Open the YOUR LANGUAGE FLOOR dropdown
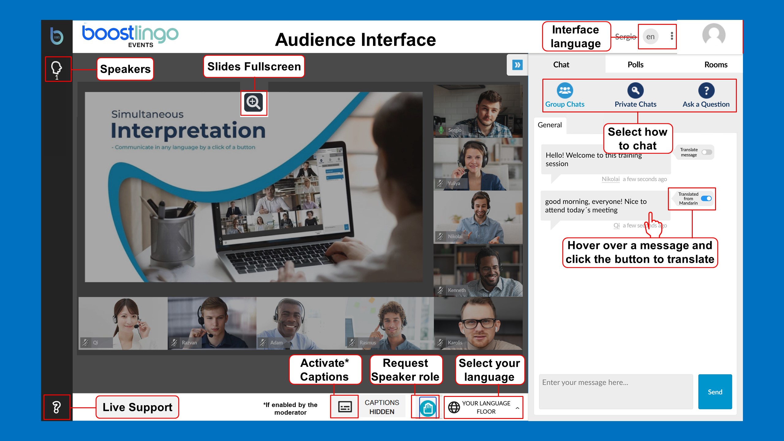 click(484, 407)
